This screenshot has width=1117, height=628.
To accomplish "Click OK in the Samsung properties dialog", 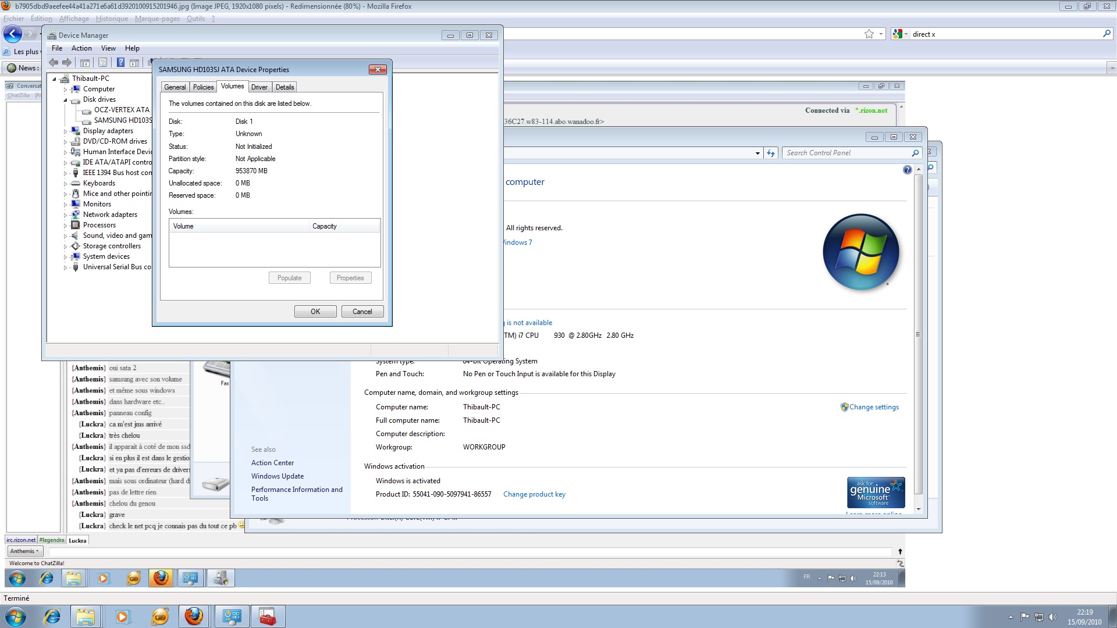I will click(315, 312).
